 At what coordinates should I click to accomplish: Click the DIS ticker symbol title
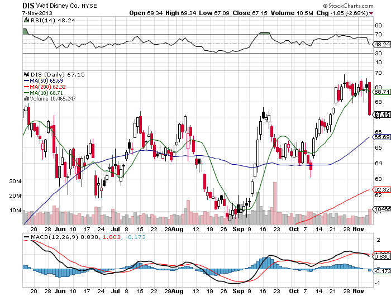(x=28, y=6)
